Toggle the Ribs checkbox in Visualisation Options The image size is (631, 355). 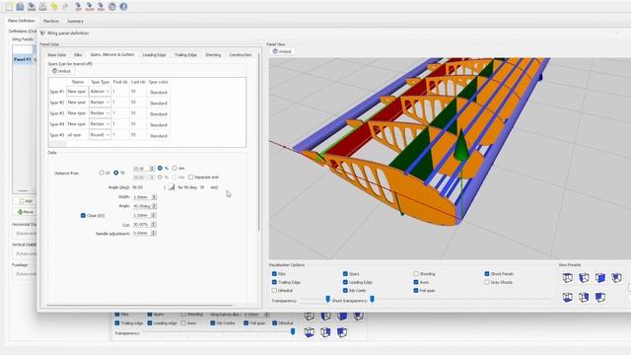point(274,274)
